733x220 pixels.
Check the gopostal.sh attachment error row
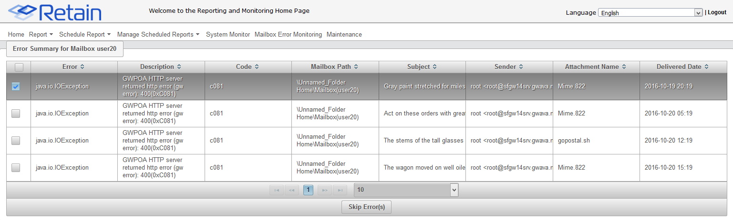coord(16,141)
